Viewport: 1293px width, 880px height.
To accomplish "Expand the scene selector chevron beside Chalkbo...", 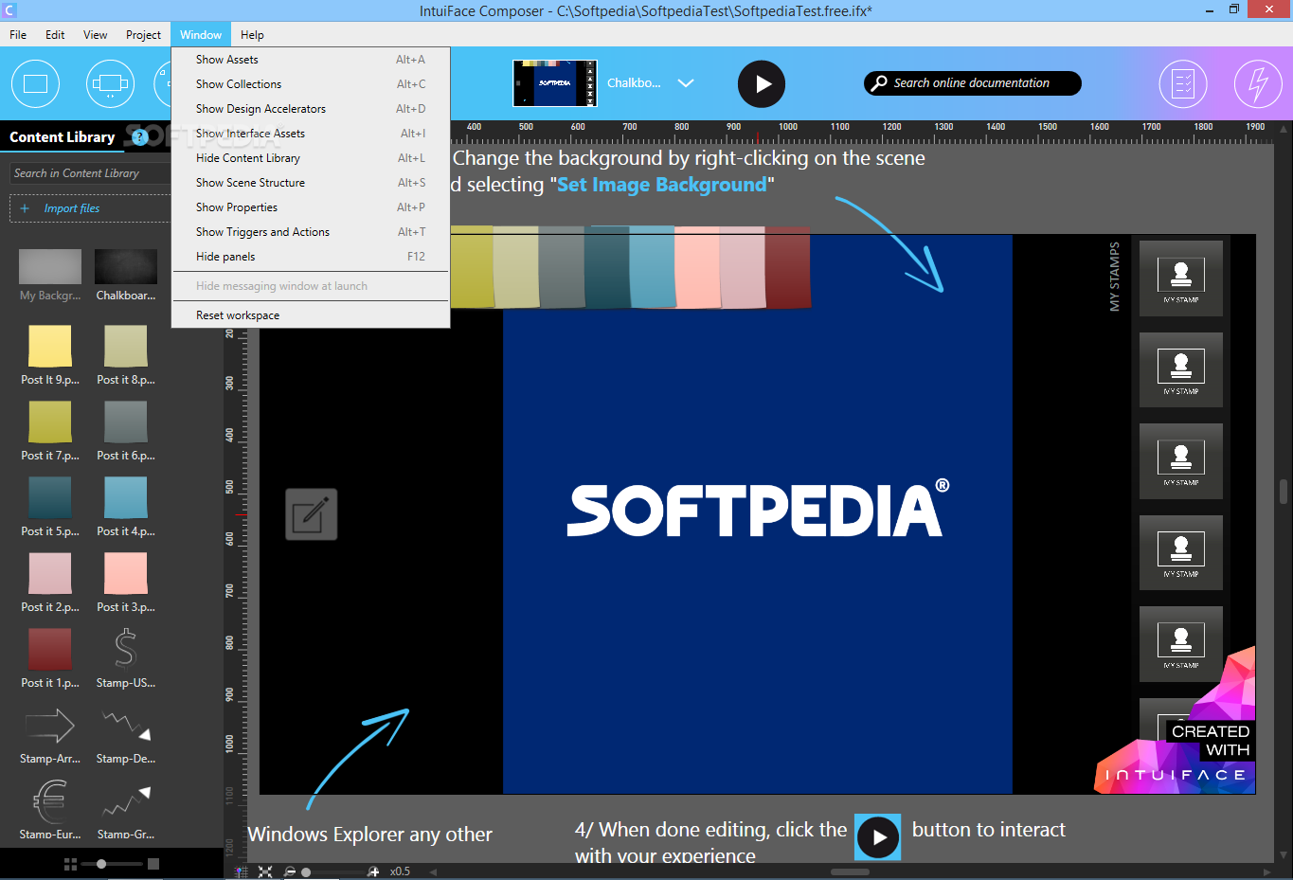I will [x=686, y=83].
